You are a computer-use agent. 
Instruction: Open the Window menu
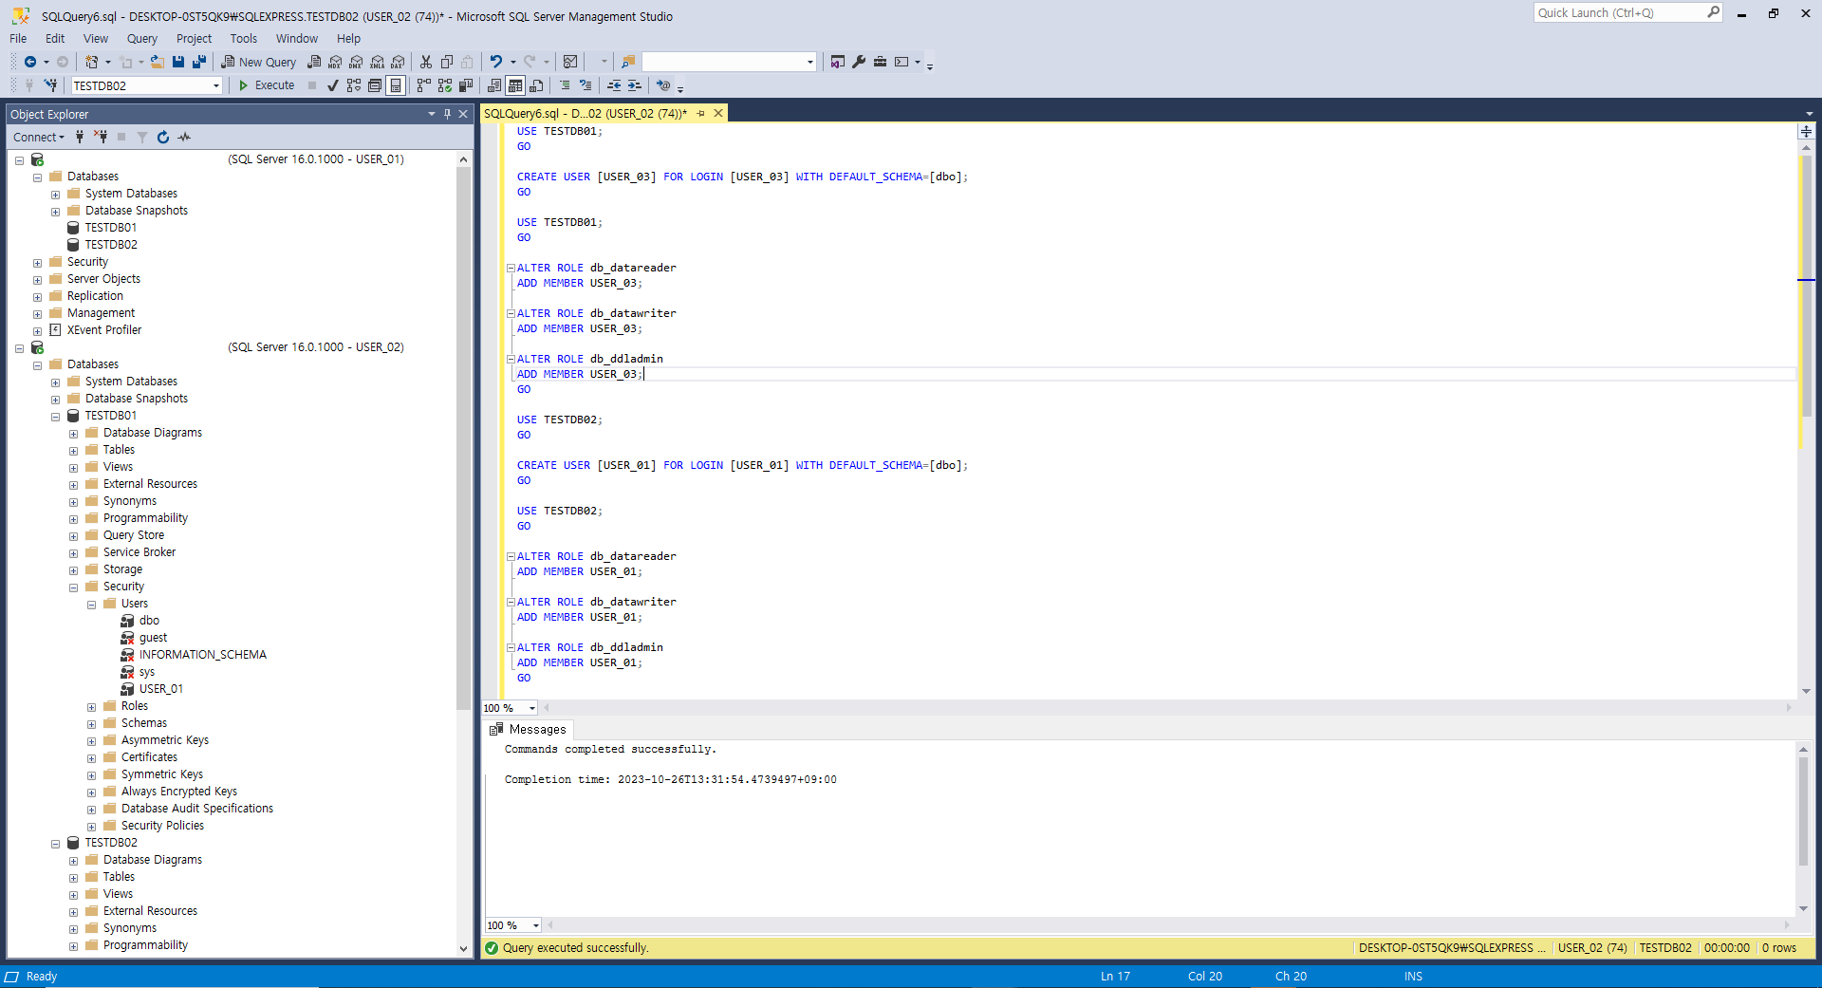coord(296,39)
